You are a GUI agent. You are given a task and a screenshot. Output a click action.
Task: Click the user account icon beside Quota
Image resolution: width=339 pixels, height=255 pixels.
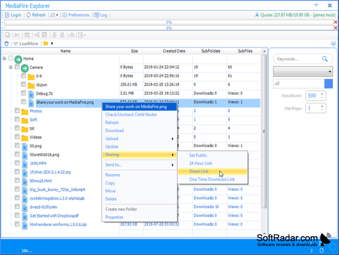(x=257, y=15)
